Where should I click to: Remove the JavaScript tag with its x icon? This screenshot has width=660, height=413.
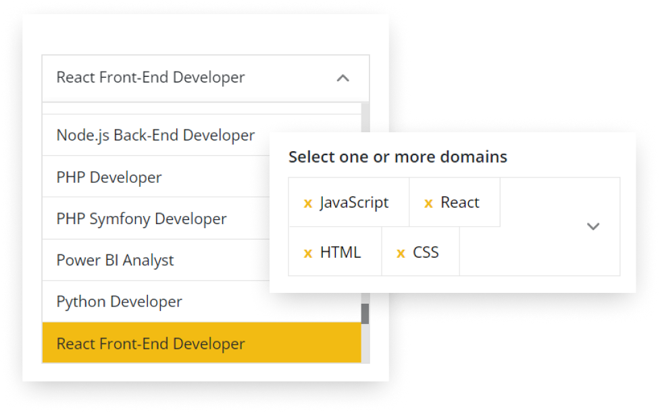(x=308, y=203)
